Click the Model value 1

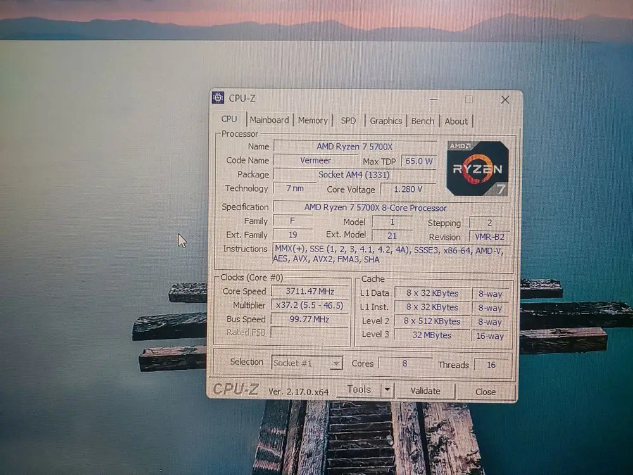point(392,222)
